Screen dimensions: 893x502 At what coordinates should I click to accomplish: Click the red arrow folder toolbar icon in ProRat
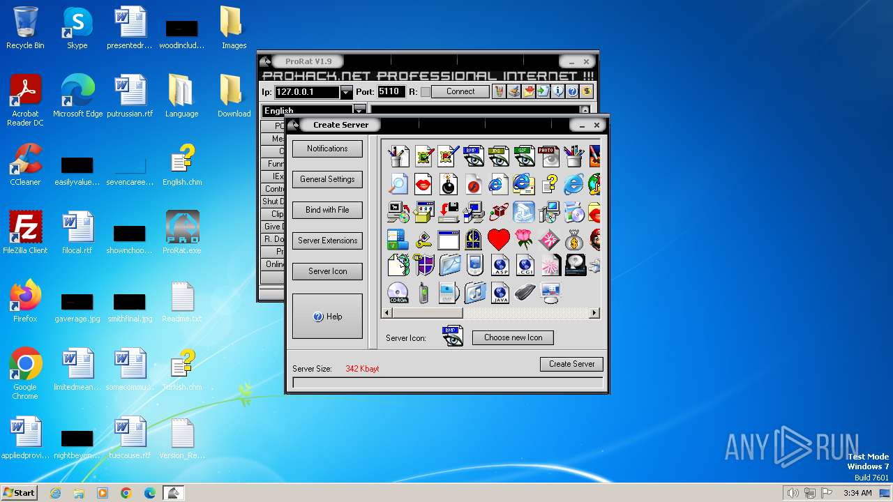528,91
